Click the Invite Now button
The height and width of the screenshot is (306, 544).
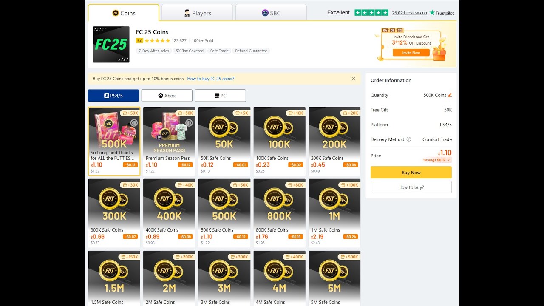411,53
